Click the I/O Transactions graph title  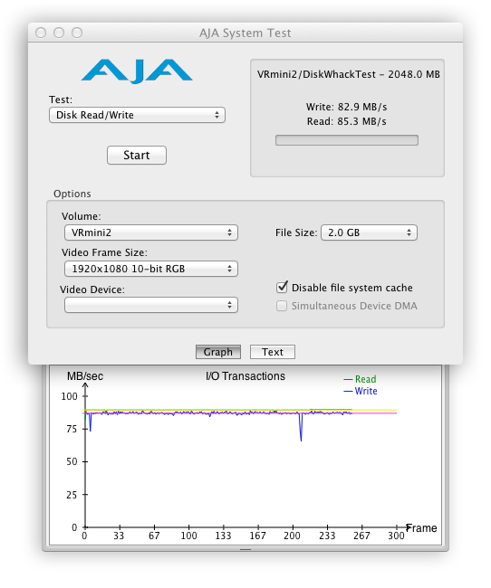(246, 376)
